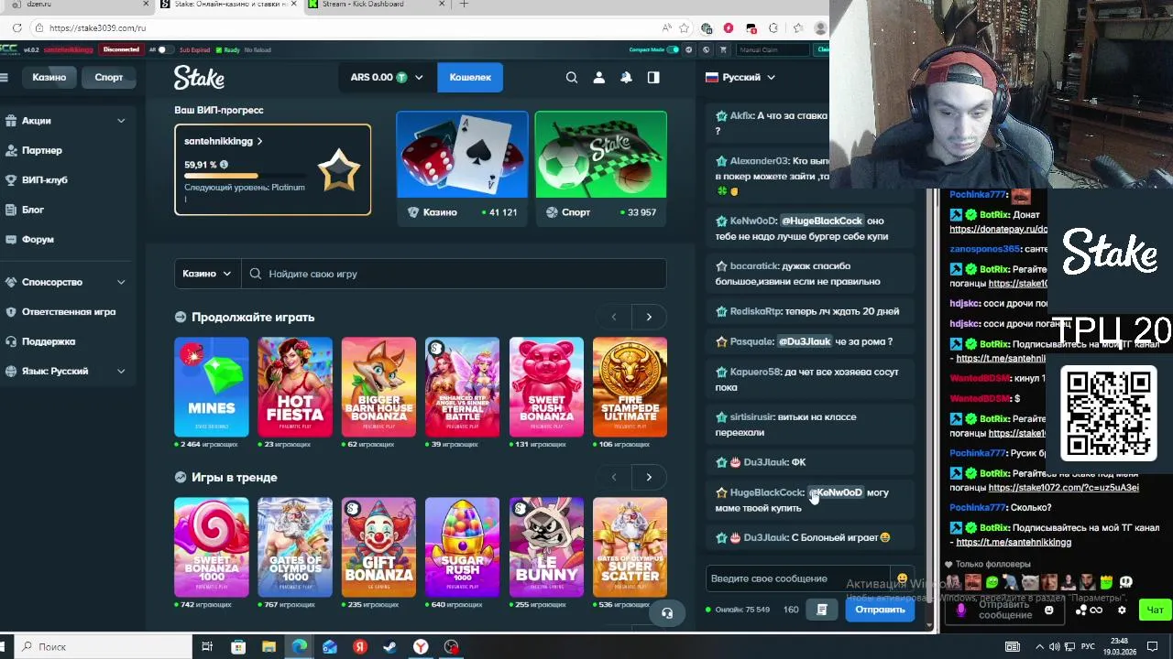Viewport: 1173px width, 659px height.
Task: Open the Русский chat language dropdown
Action: pyautogui.click(x=740, y=78)
